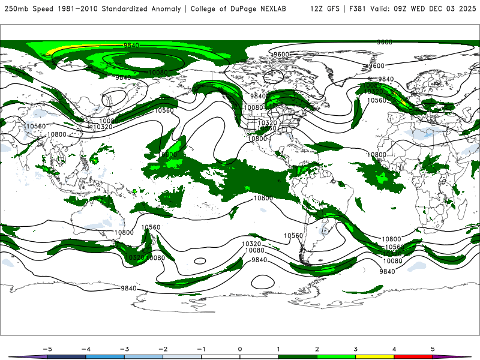Screen dimensions: 480x360
Task: Click the '2' colorbar label
Action: pyautogui.click(x=317, y=349)
